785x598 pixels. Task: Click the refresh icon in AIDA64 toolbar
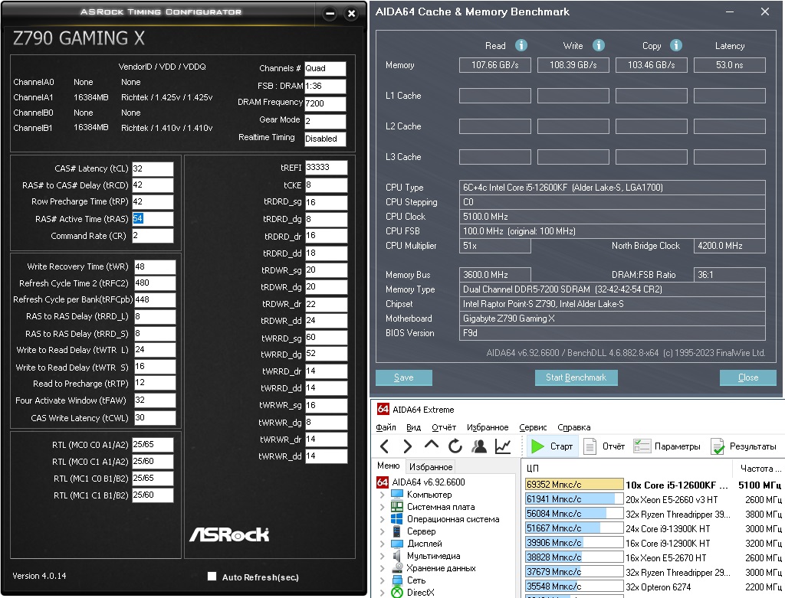click(x=455, y=446)
